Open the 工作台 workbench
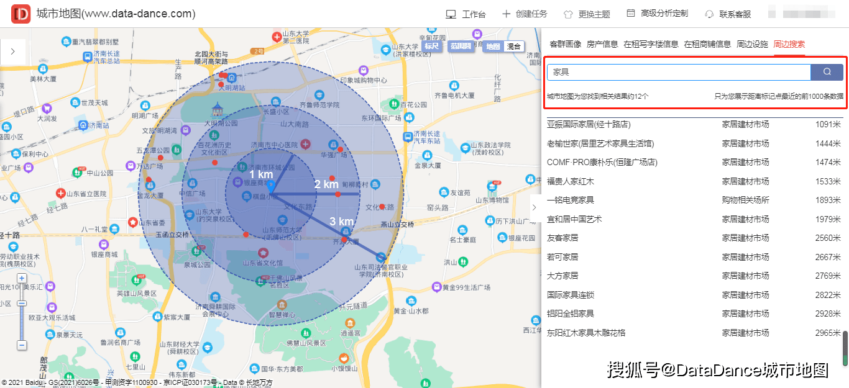 pos(466,14)
